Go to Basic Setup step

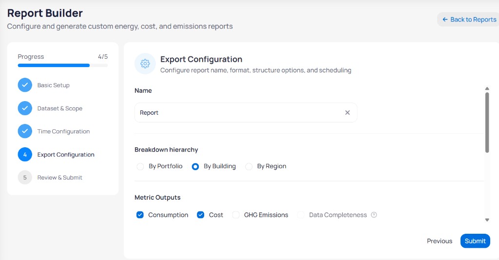[54, 85]
